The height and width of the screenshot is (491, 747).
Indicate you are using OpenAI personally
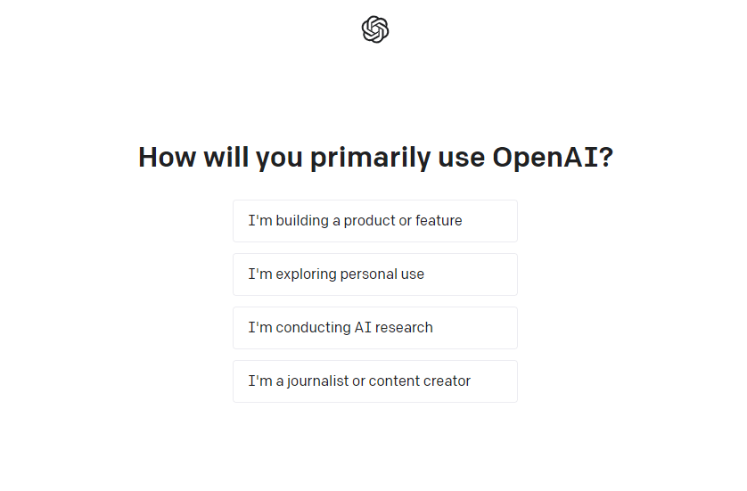click(x=374, y=274)
